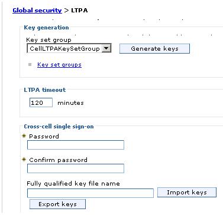Click the required asterisk icon beside Confirm password
223x215 pixels.
[24, 160]
